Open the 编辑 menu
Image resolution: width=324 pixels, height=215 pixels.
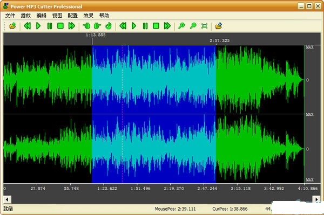coord(42,16)
